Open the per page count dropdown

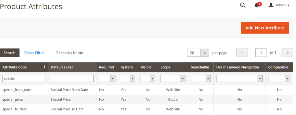(x=198, y=53)
